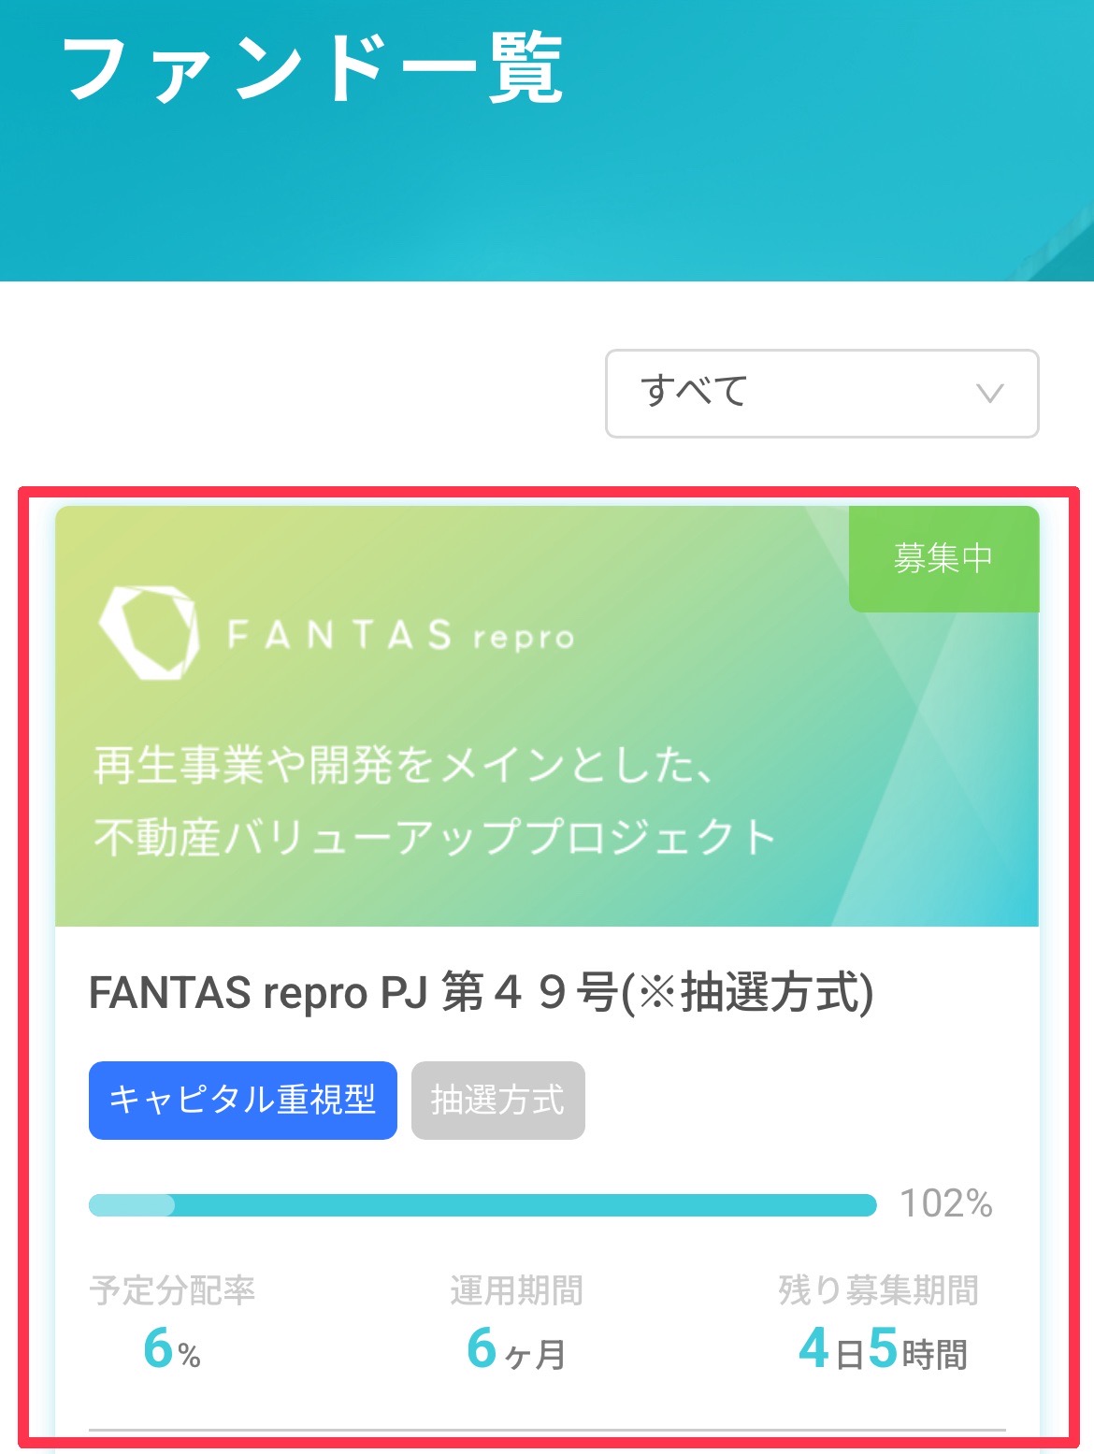This screenshot has width=1094, height=1454.
Task: Select the 抽選方式 gray tag
Action: click(x=498, y=1101)
